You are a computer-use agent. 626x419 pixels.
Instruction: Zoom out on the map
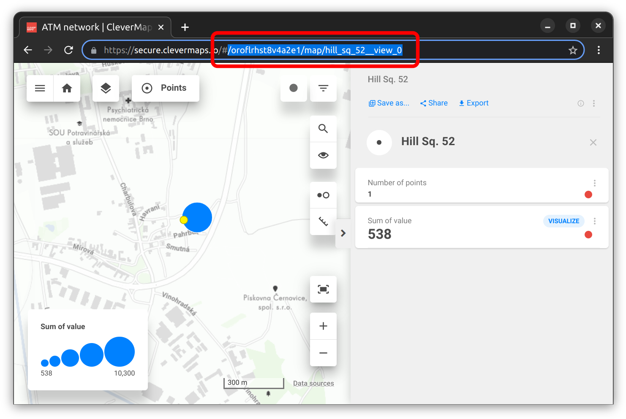[323, 353]
